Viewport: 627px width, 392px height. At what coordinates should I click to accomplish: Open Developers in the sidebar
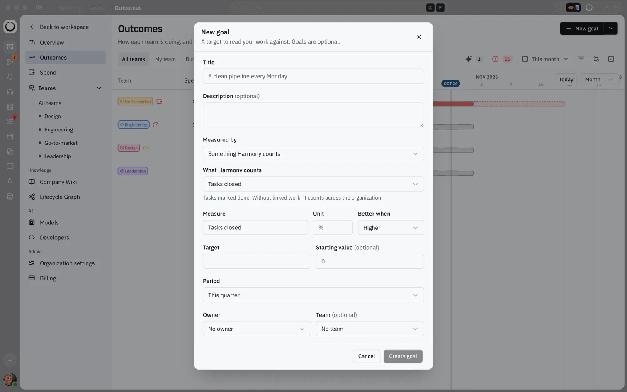(66, 237)
